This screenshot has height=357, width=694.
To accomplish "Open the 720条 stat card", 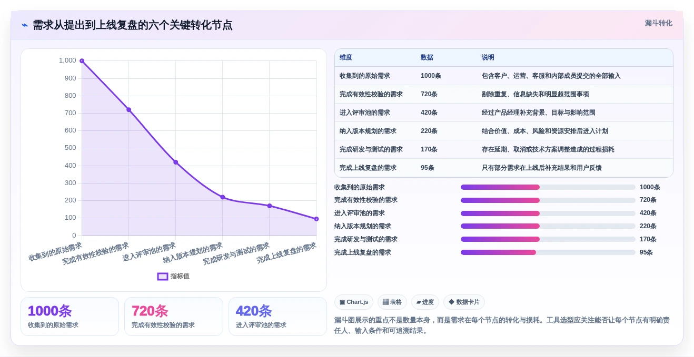I will click(x=174, y=317).
